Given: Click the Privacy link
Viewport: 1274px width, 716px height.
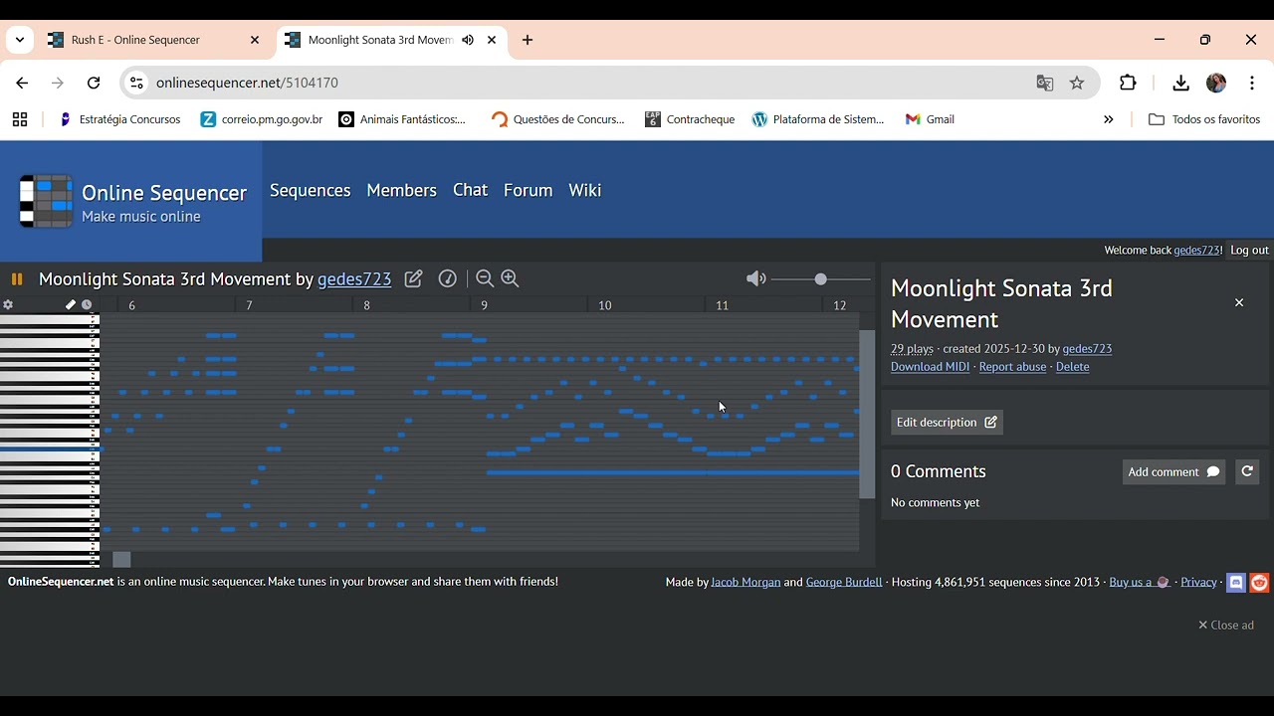Looking at the screenshot, I should tap(1198, 582).
